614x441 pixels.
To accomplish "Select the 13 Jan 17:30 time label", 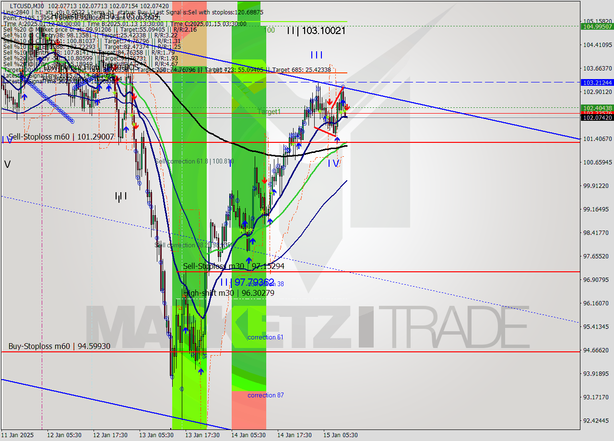I will 202,435.
